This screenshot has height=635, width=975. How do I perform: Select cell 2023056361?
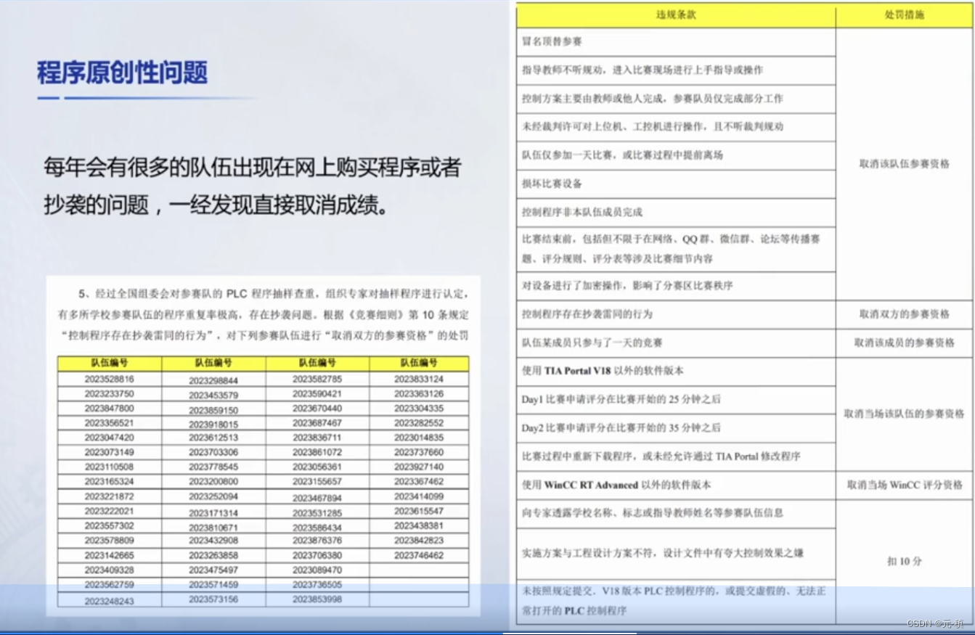317,467
